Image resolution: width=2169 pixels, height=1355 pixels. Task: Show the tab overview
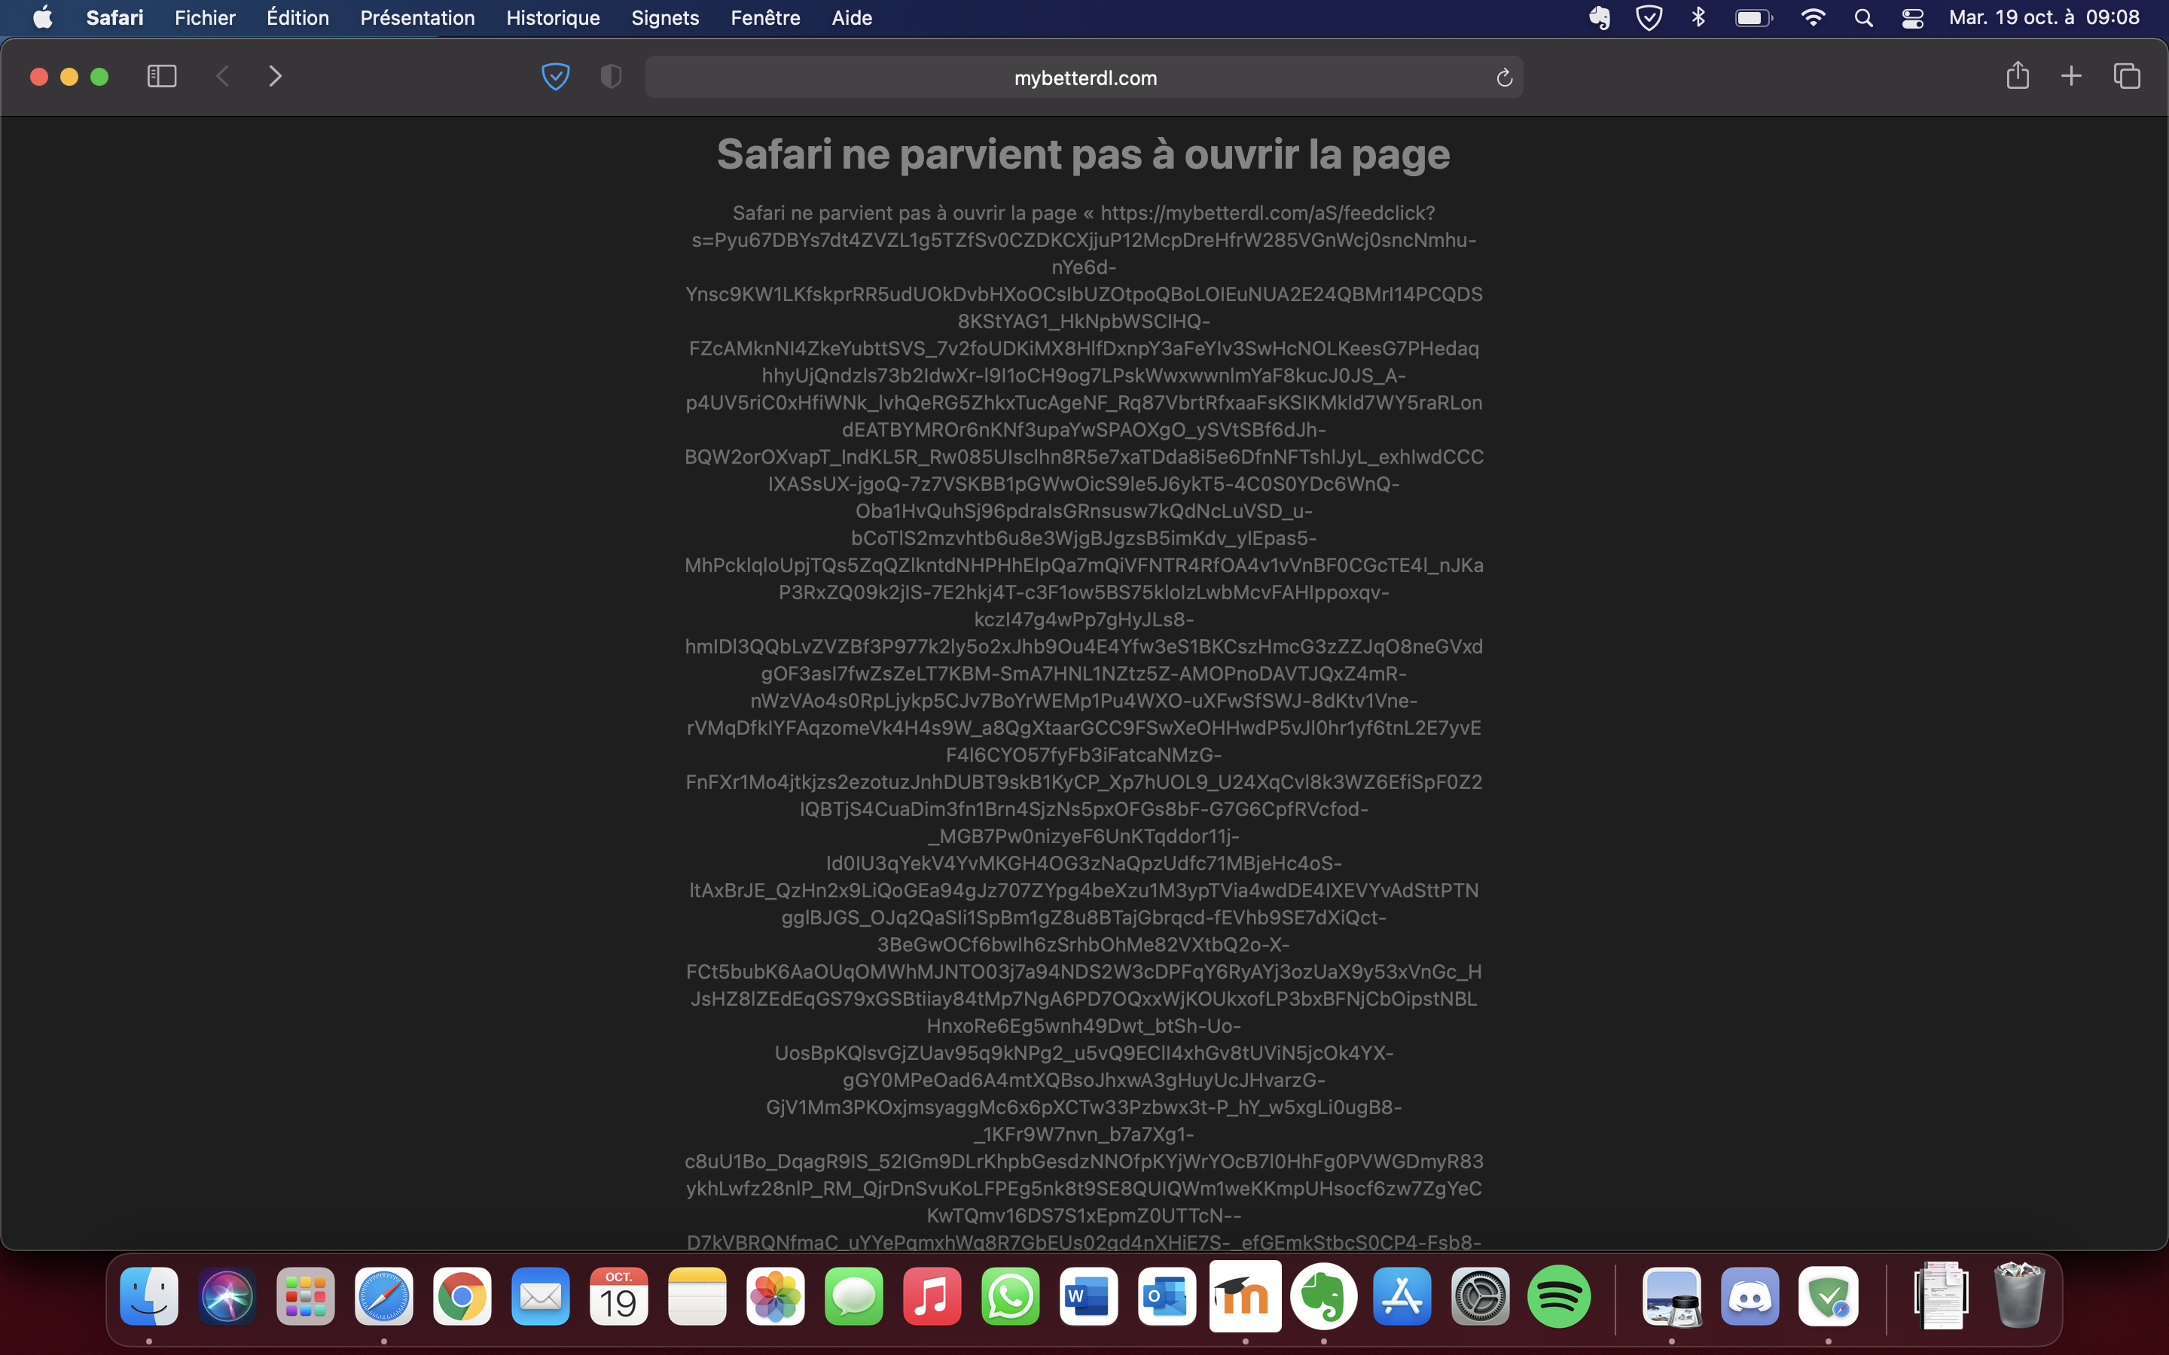coord(2127,76)
